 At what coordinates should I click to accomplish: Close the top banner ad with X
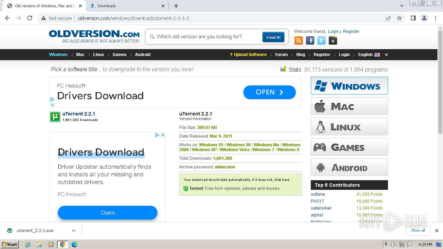click(x=52, y=105)
